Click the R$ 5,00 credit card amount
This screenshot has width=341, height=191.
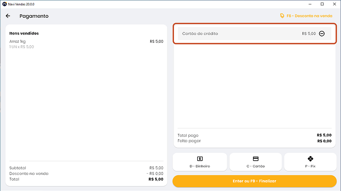click(x=309, y=33)
